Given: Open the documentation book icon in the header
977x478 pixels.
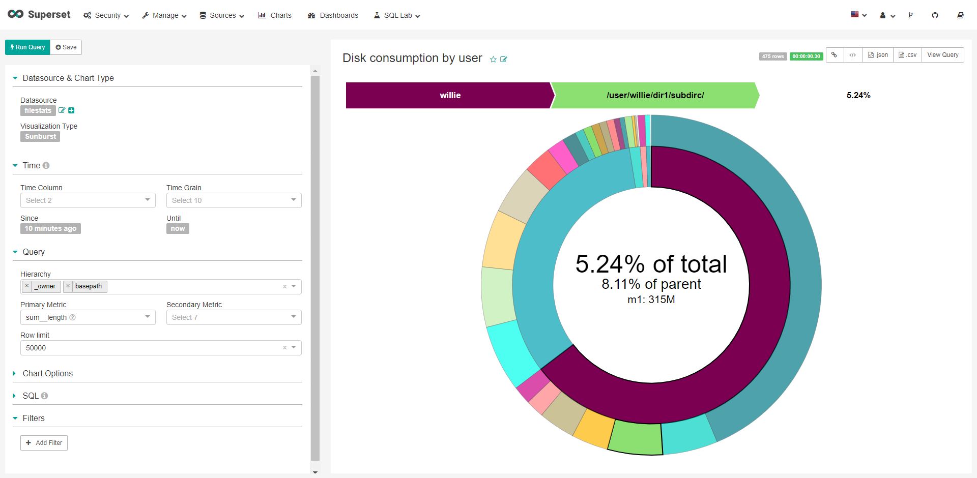Looking at the screenshot, I should pos(960,15).
